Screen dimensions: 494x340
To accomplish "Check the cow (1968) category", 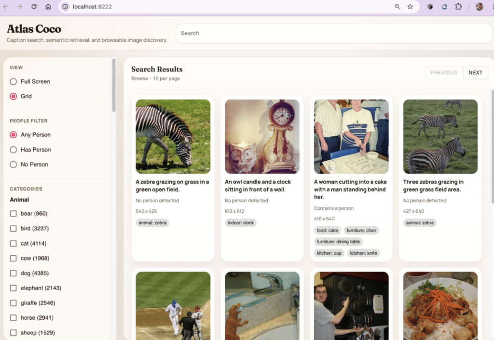I will [x=13, y=258].
